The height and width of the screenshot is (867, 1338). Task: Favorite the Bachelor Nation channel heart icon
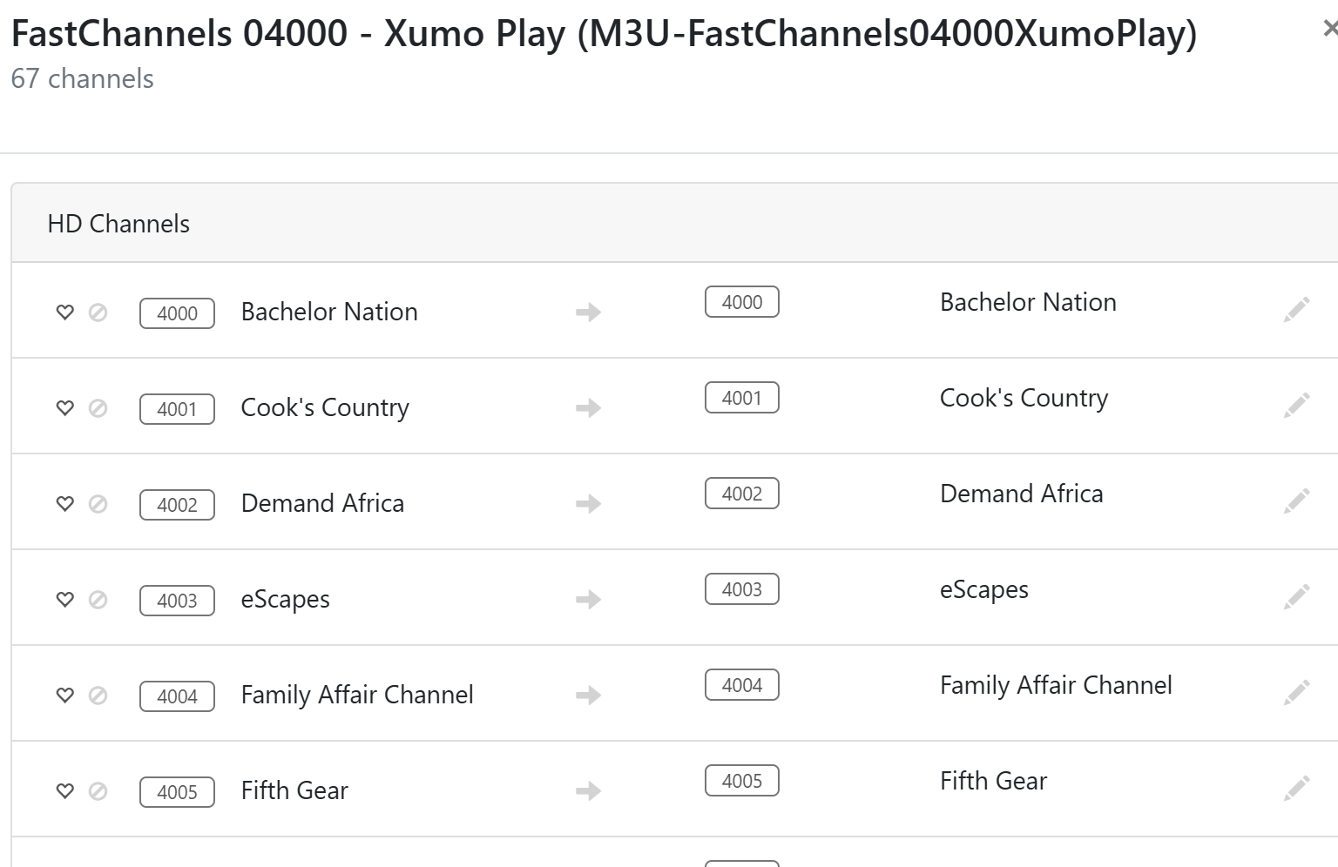(65, 313)
